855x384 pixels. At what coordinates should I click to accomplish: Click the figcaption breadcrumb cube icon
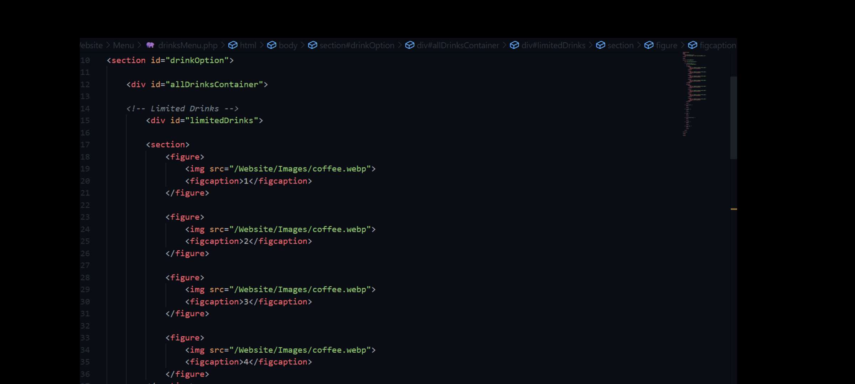coord(693,45)
